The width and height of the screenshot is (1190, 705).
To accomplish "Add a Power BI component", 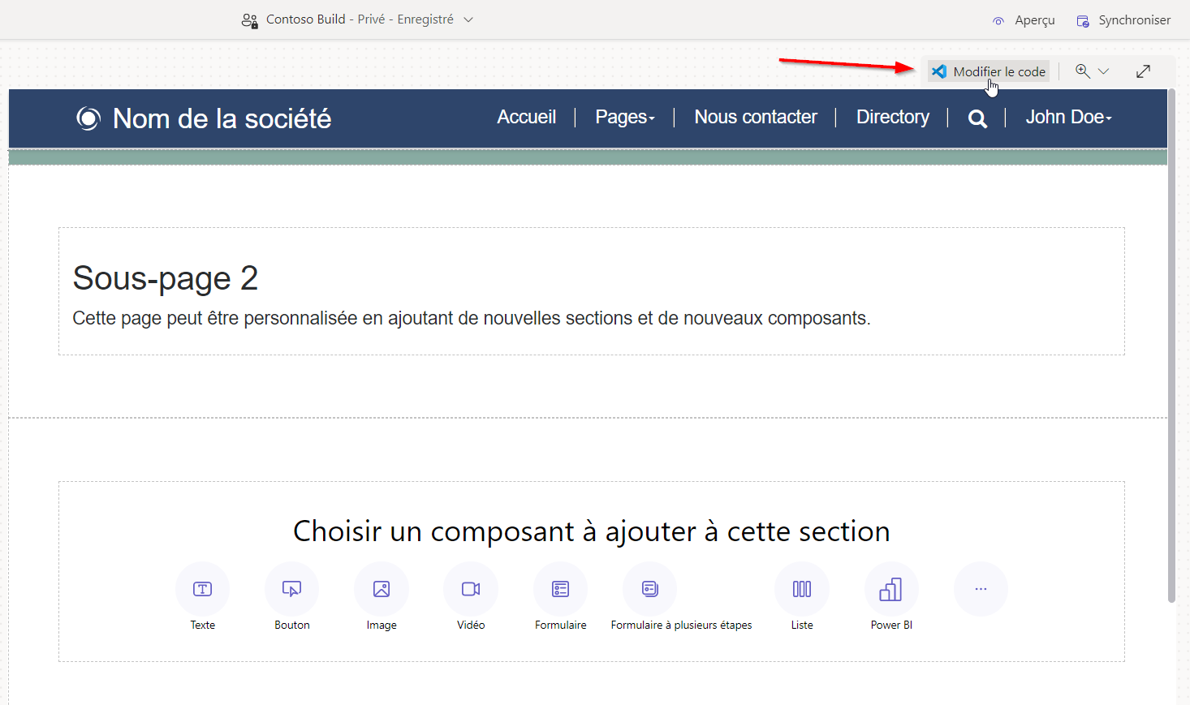I will pyautogui.click(x=891, y=589).
